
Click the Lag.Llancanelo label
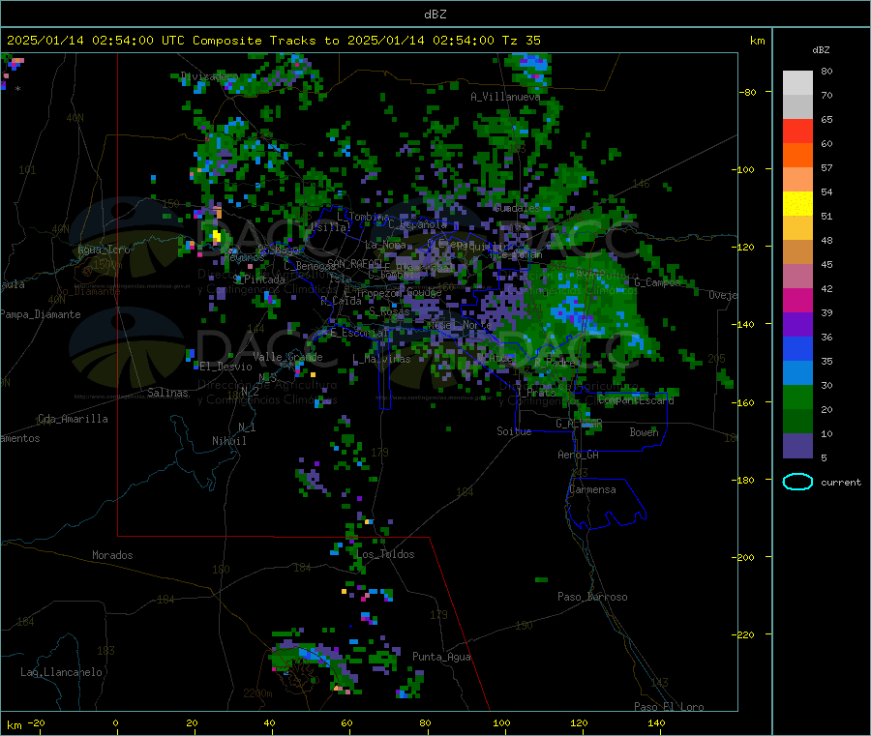61,673
